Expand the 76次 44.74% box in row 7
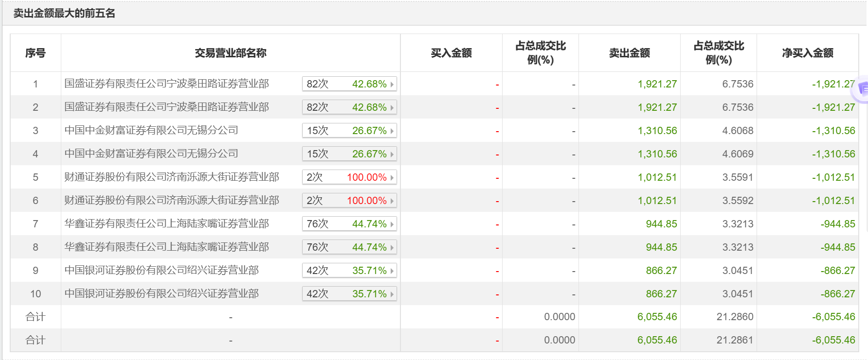This screenshot has height=360, width=868. point(349,223)
